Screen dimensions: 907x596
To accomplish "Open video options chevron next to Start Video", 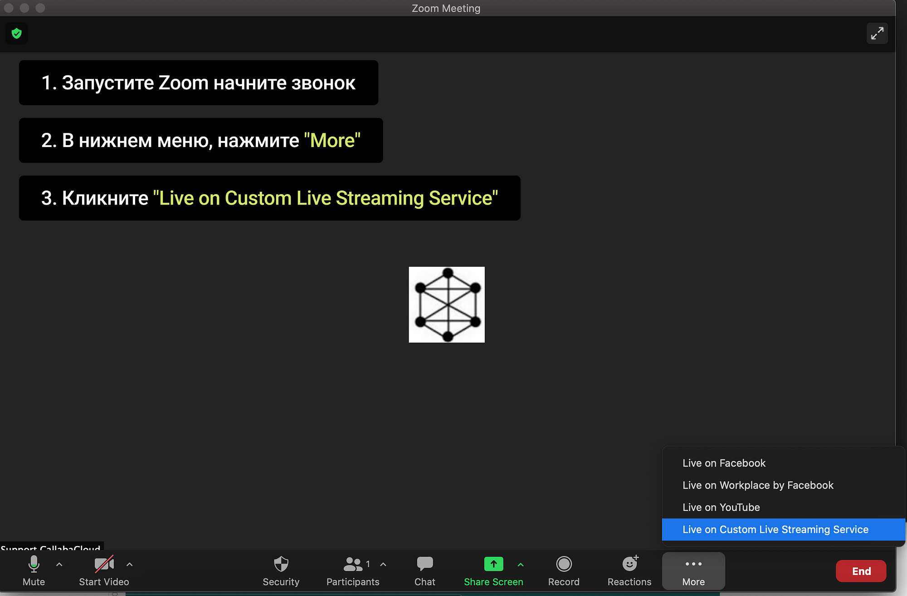I will click(130, 565).
